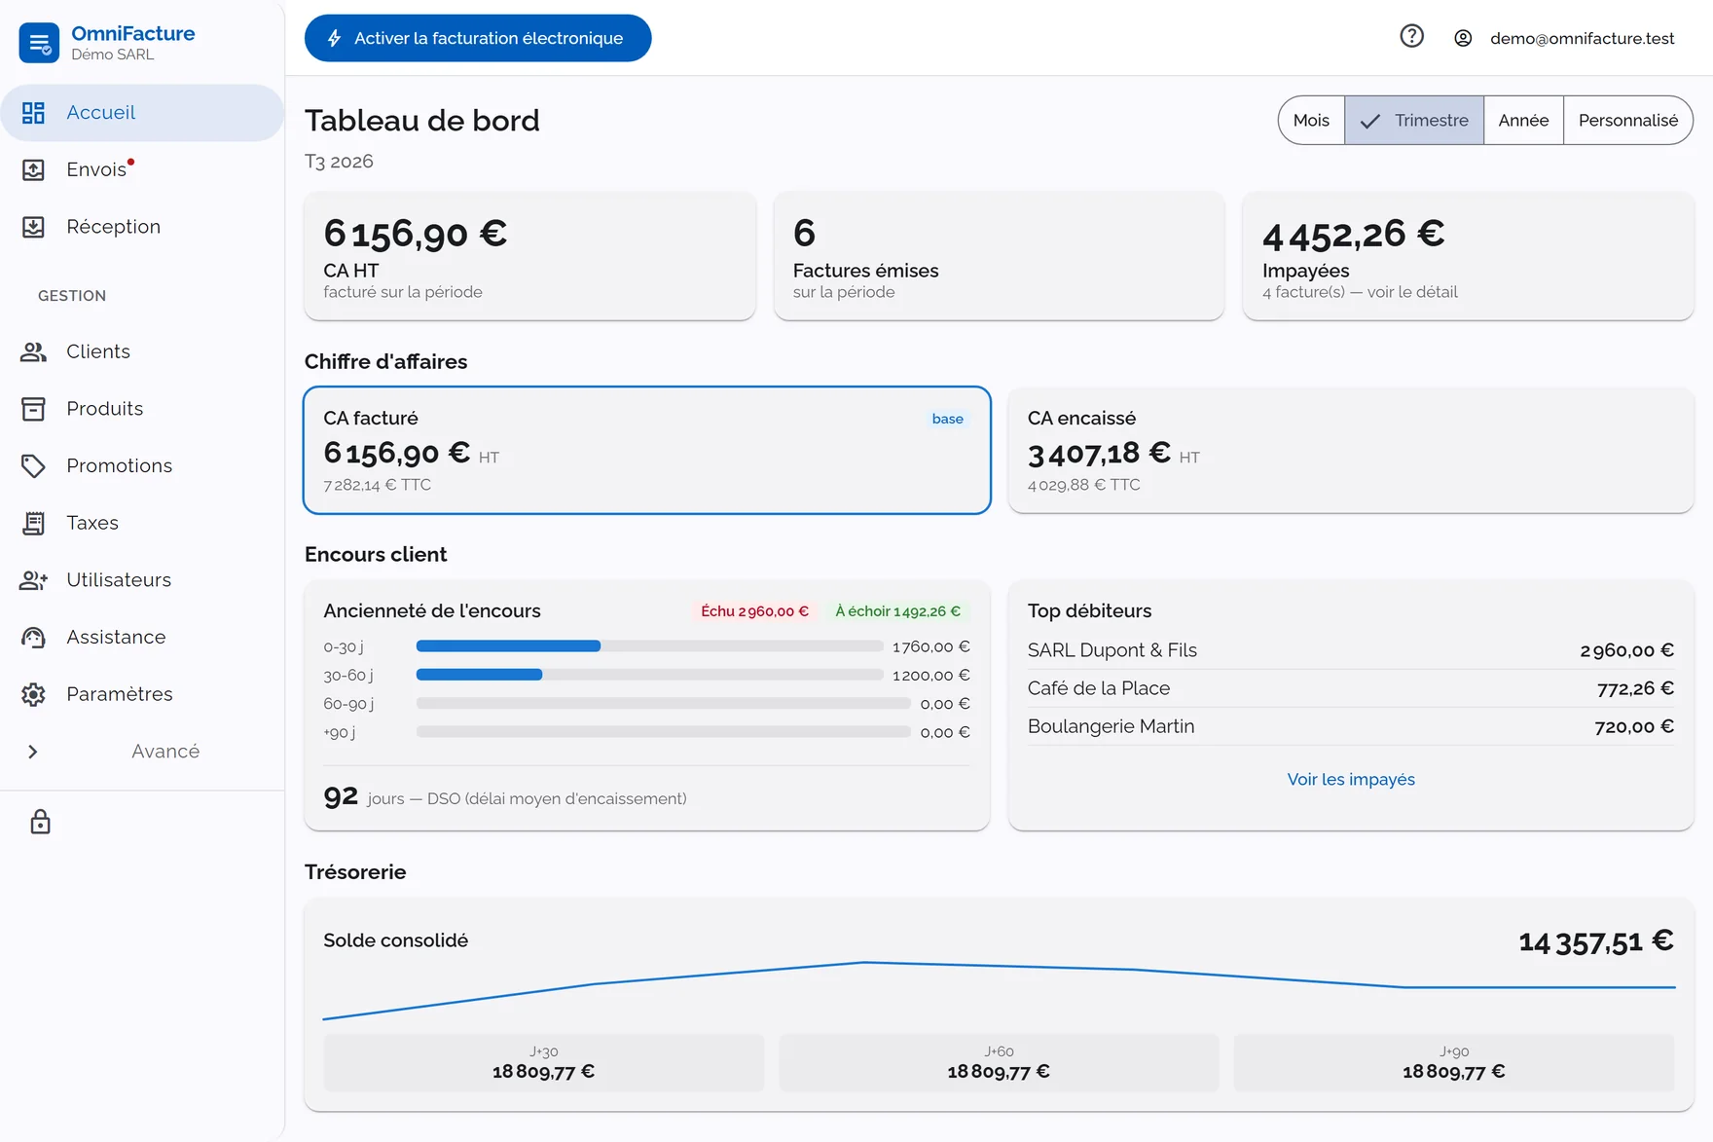Screen dimensions: 1713x1142
Task: Click the Assistance headset icon
Action: [x=33, y=638]
